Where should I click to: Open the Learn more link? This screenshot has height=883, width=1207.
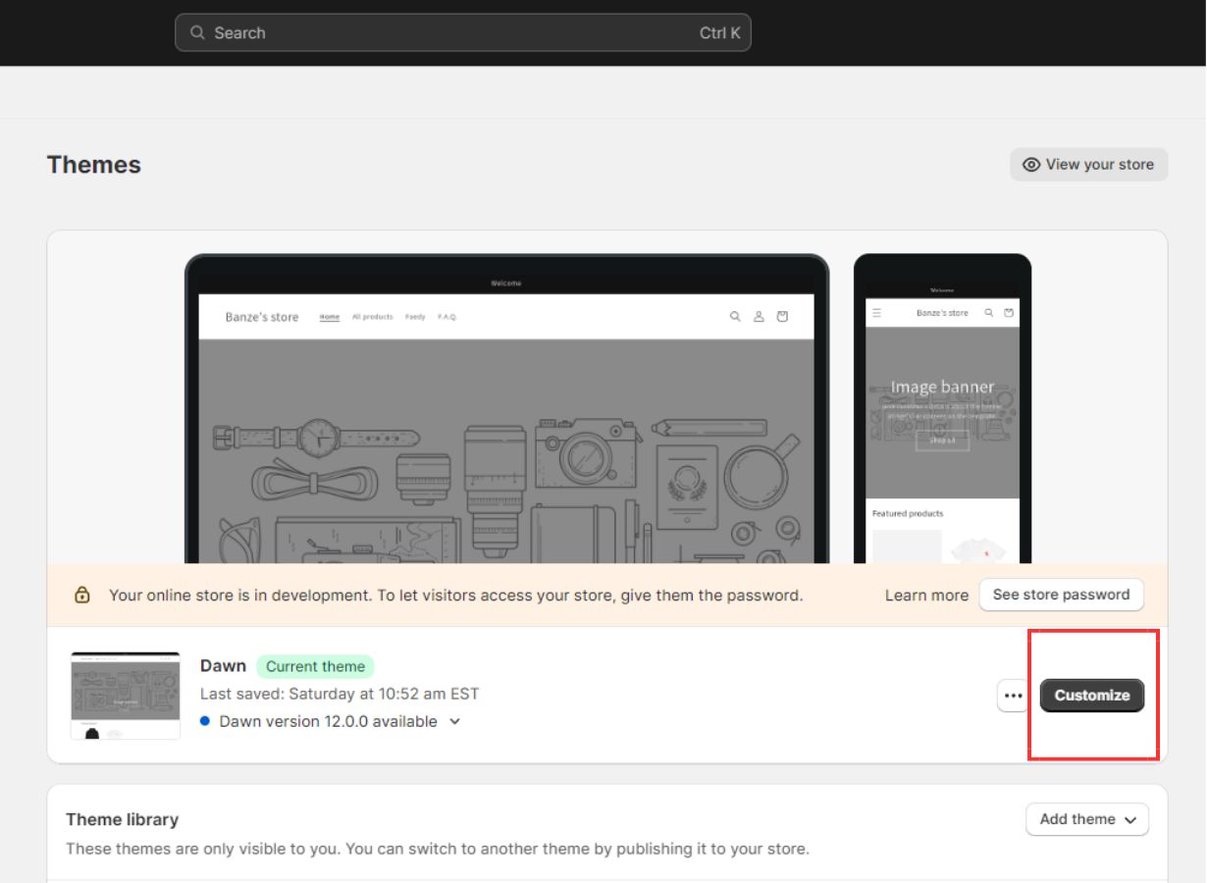click(926, 595)
